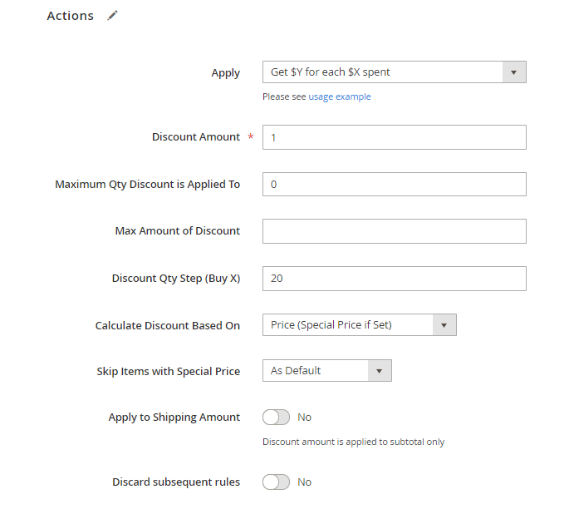Screen dimensions: 569x514
Task: Click the pencil edit icon beside Actions
Action: tap(113, 16)
